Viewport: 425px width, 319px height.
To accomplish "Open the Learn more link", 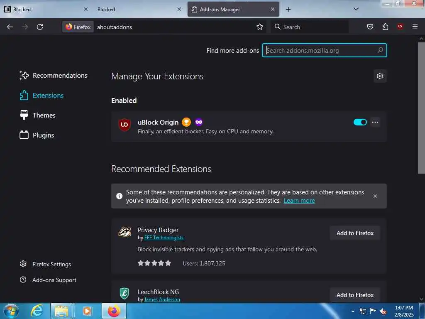I will point(299,201).
